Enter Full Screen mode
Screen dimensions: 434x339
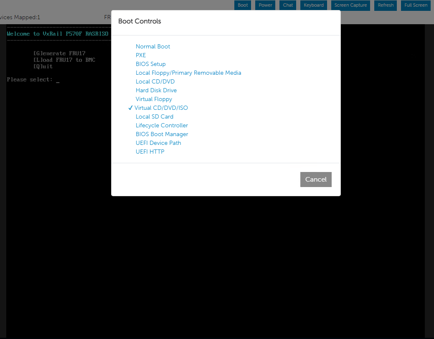click(x=415, y=5)
